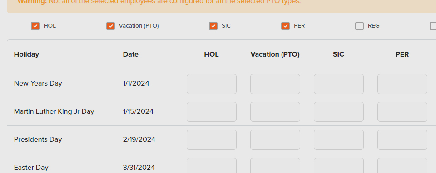This screenshot has width=436, height=173.
Task: Toggle the SIC checkbox off
Action: coord(213,26)
